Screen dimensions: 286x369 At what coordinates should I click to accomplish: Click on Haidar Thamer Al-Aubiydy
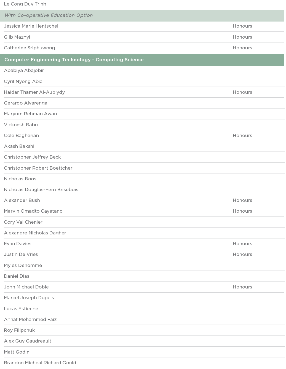pos(34,92)
